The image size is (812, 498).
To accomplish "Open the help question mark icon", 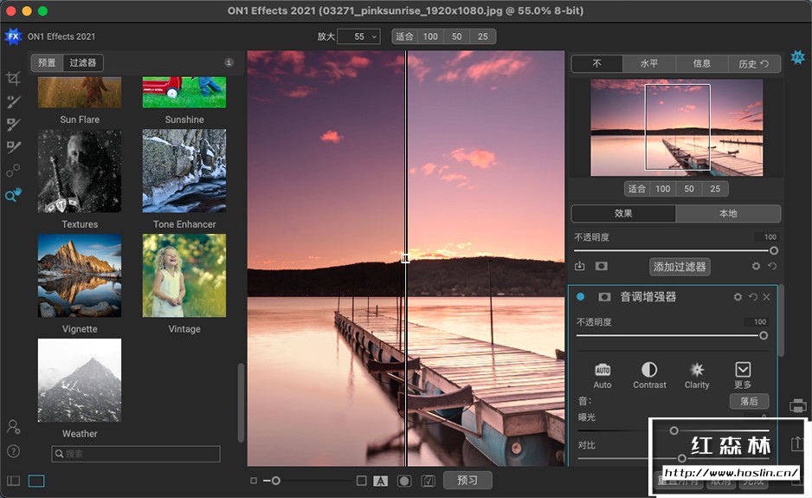I will [x=13, y=451].
